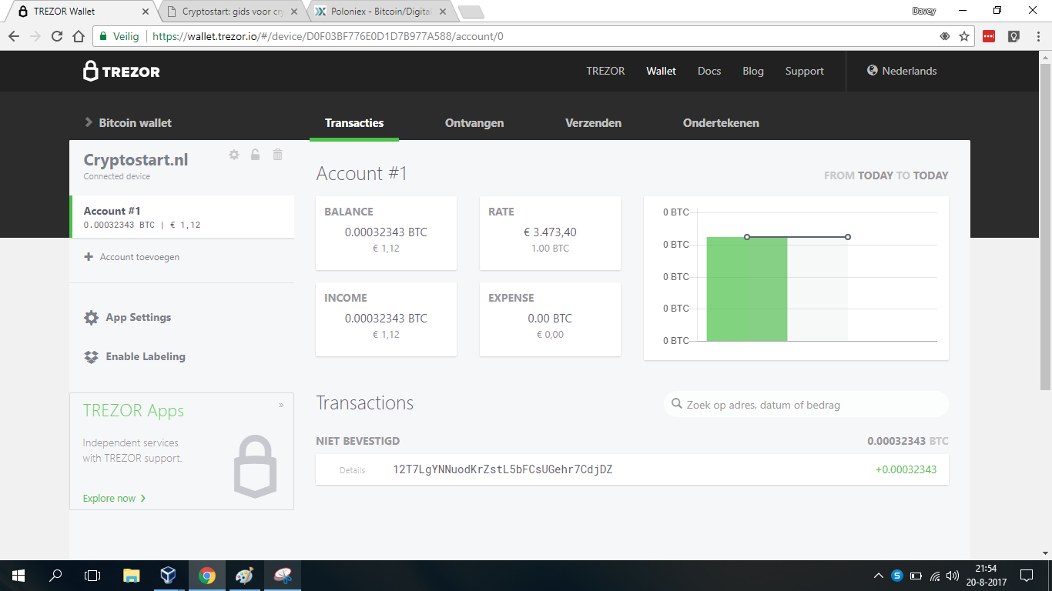Viewport: 1052px width, 591px height.
Task: Click the Skype icon in the system tray
Action: [x=897, y=576]
